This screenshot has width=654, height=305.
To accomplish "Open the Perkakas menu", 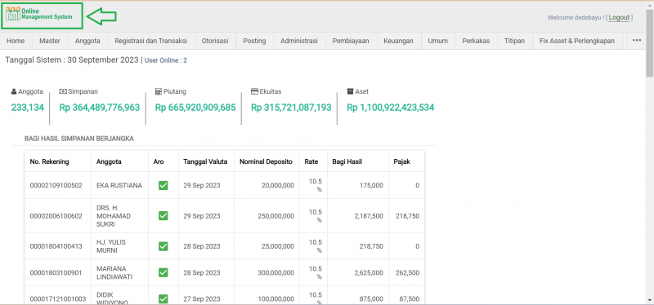I will (476, 41).
